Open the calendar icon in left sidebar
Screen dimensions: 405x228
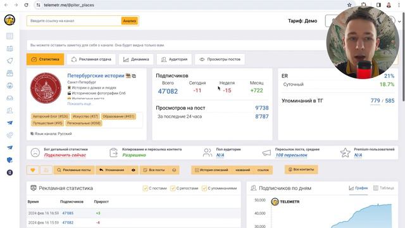click(x=10, y=48)
